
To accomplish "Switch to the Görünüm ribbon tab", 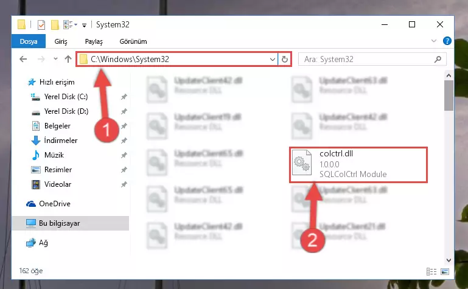I will [x=133, y=41].
